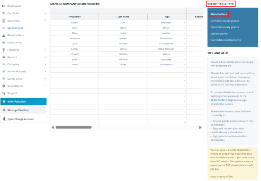261x181 pixels.
Task: Open Type dropdown for Louis Richard
Action: click(x=185, y=44)
